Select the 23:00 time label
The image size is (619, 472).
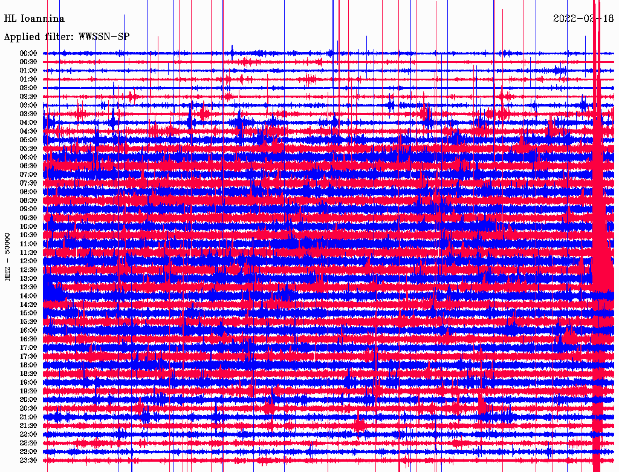28,451
